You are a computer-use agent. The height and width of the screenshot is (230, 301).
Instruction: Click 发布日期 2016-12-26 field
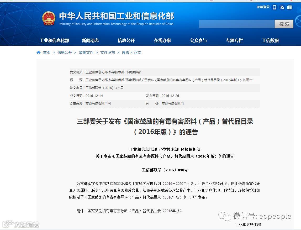pyautogui.click(x=162, y=96)
